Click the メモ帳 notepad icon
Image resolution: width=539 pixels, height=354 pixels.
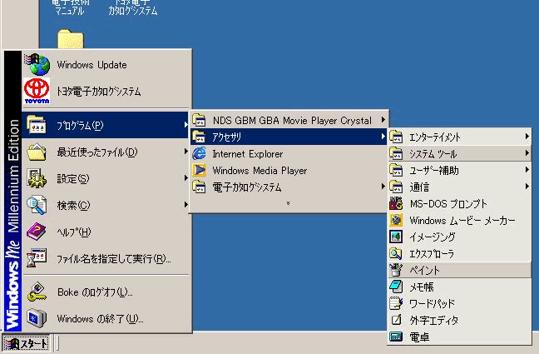[396, 287]
